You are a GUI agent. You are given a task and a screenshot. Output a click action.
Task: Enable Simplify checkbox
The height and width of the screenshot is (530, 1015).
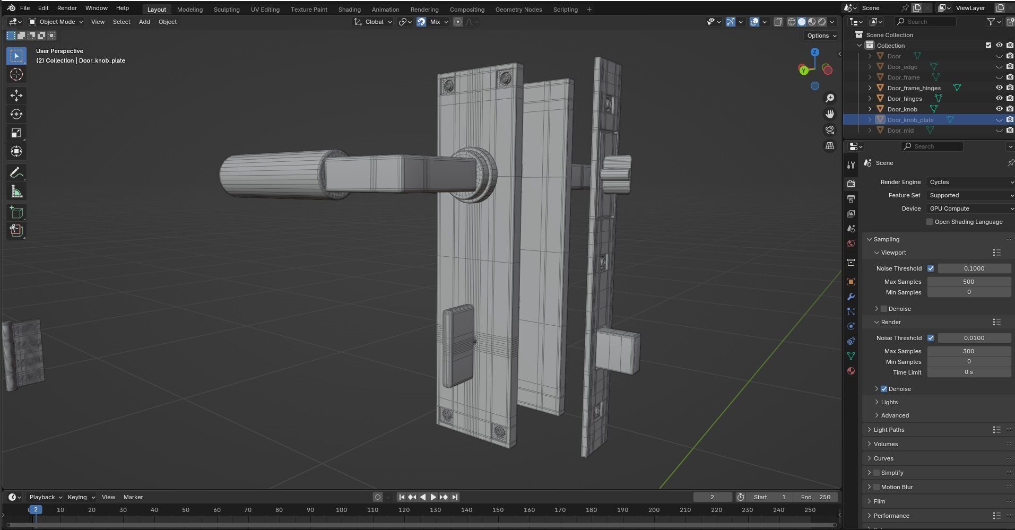[x=877, y=473]
